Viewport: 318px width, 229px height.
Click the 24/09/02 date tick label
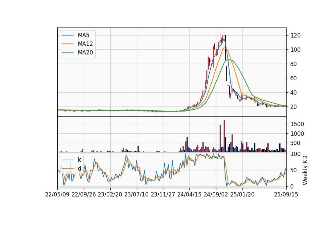tap(216, 194)
